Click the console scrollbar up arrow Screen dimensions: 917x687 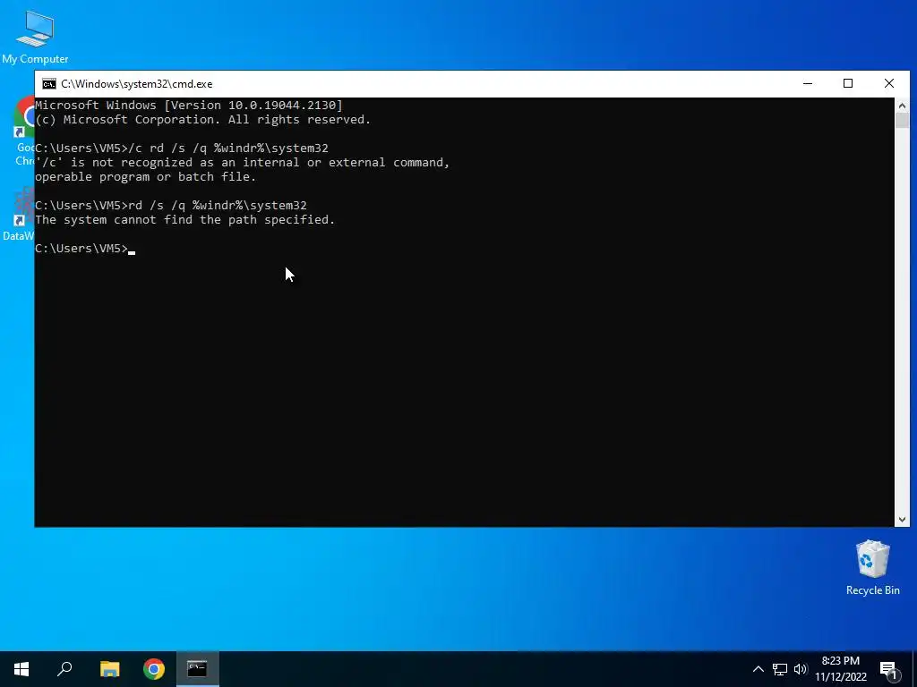tap(902, 106)
